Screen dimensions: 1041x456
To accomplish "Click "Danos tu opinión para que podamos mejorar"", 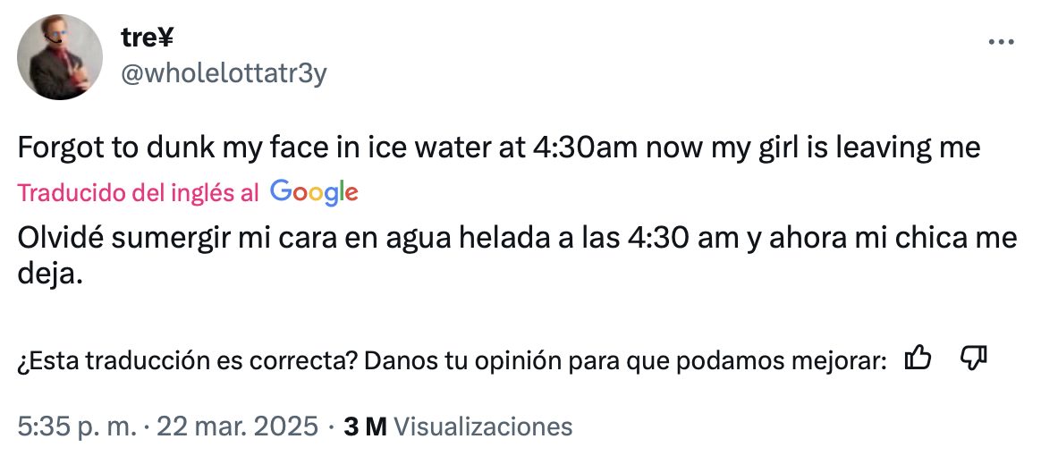I will point(625,360).
